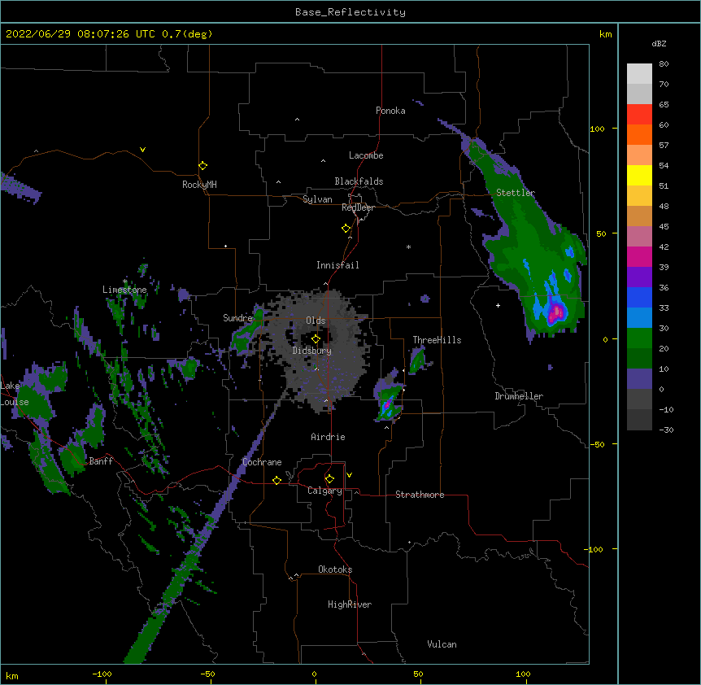Click the ThreeHills label
701x685 pixels.
[437, 340]
